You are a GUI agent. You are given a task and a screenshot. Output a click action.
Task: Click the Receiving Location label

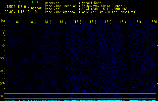[x=61, y=6]
